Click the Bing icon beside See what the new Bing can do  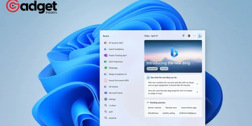(148, 78)
